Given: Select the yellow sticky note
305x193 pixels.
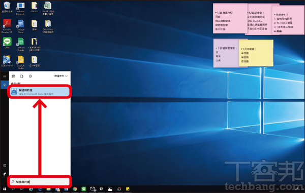Looking at the screenshot, I should click(x=256, y=53).
